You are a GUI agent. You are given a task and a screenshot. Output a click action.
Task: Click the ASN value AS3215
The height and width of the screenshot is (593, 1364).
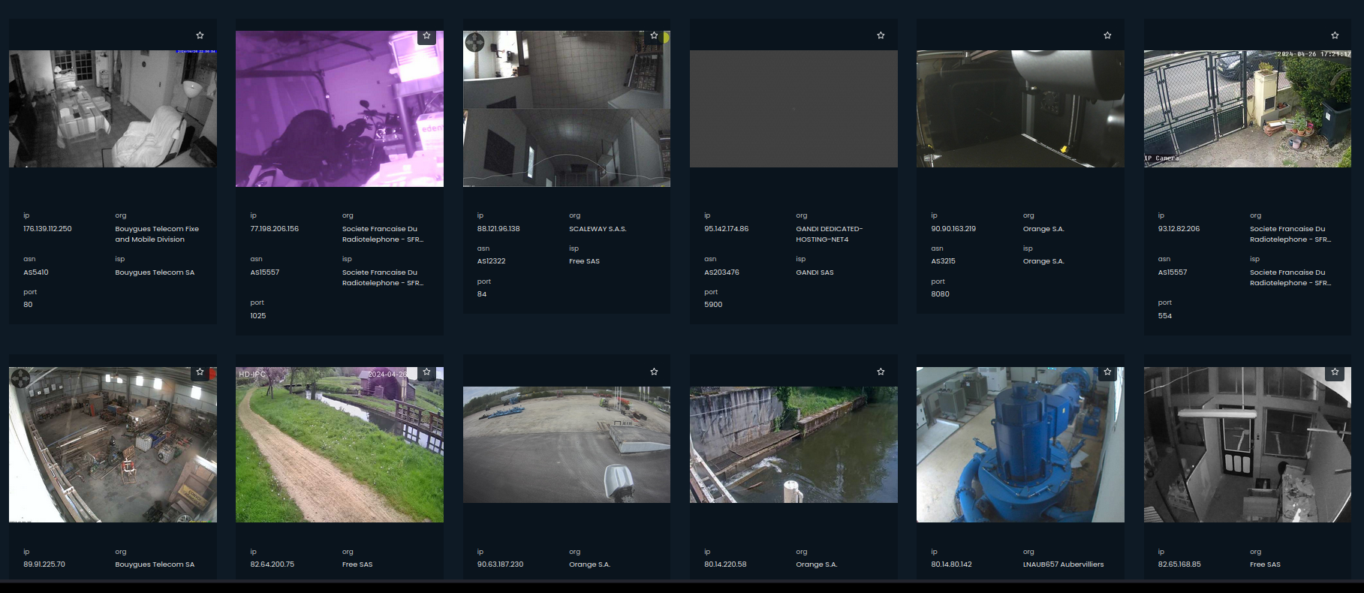943,261
